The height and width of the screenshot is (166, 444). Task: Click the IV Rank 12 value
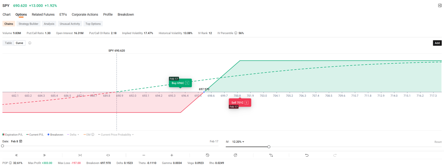[x=210, y=33]
